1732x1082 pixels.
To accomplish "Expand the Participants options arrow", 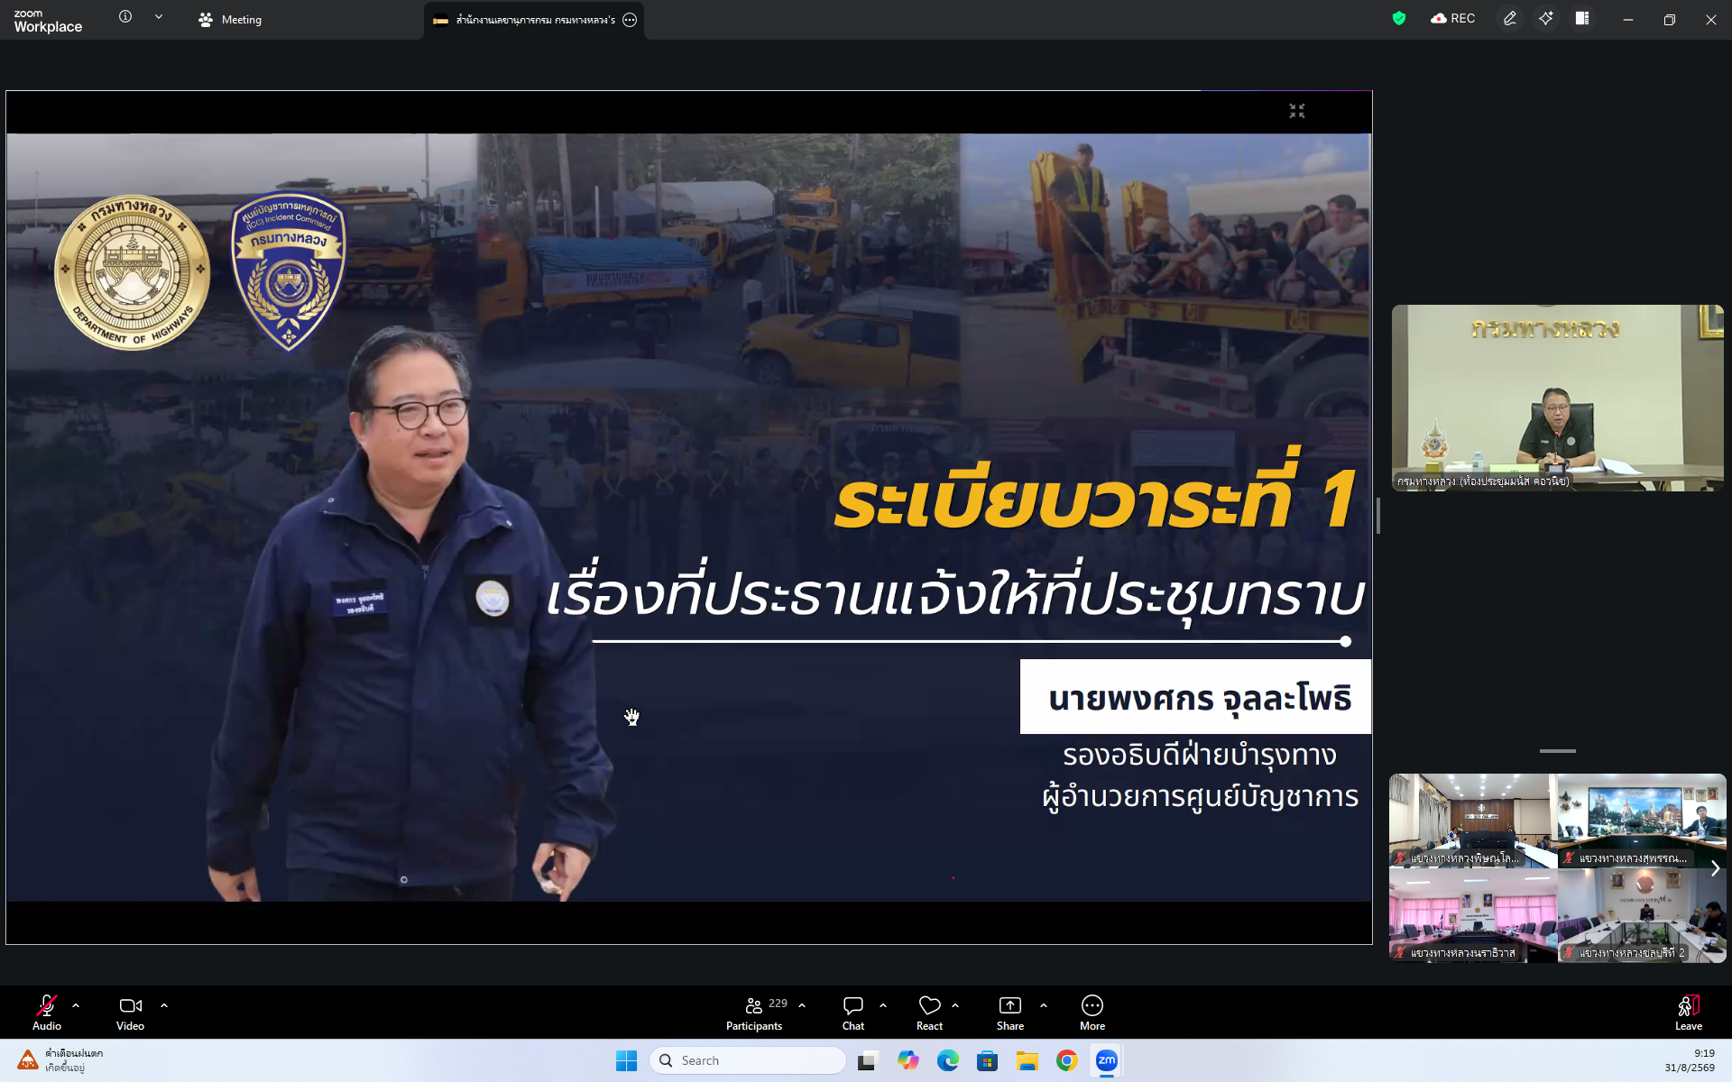I will pos(802,1004).
